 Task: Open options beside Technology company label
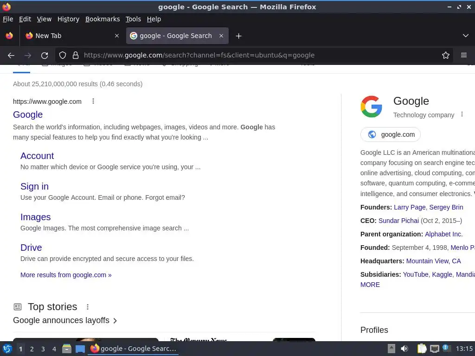pyautogui.click(x=462, y=114)
